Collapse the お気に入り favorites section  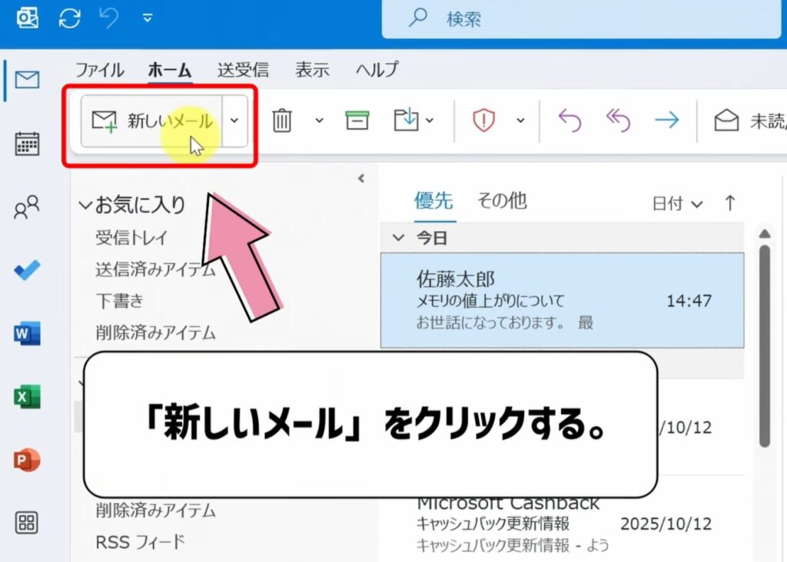tap(87, 204)
